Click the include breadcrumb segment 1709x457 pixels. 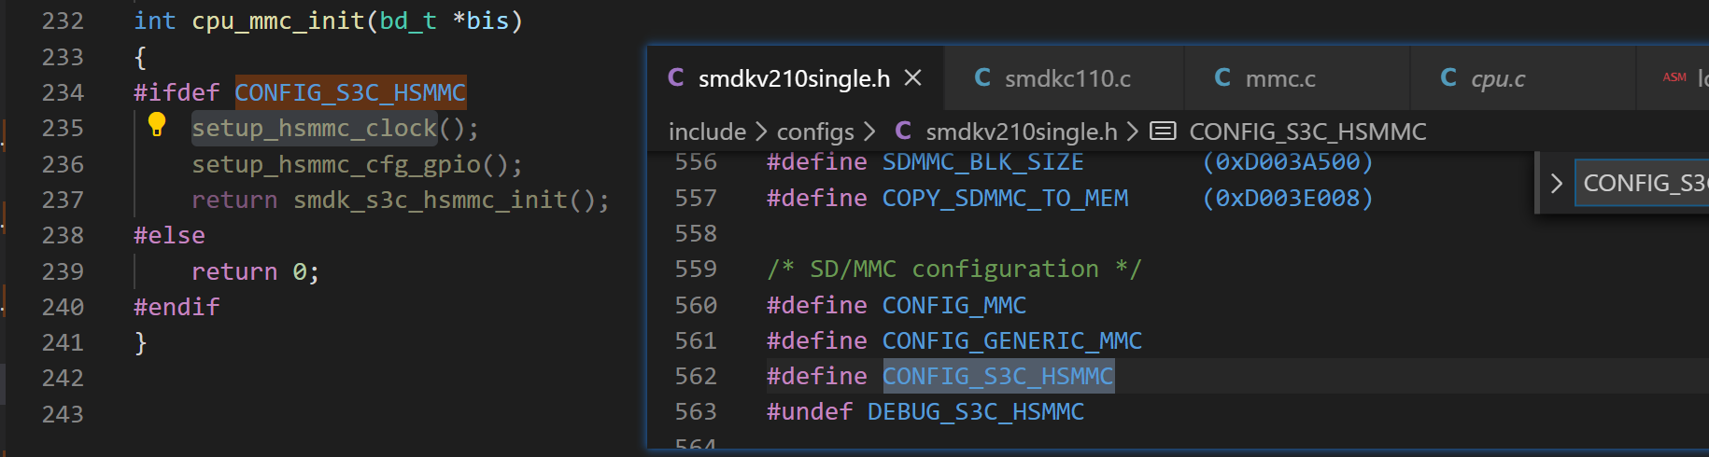point(707,132)
